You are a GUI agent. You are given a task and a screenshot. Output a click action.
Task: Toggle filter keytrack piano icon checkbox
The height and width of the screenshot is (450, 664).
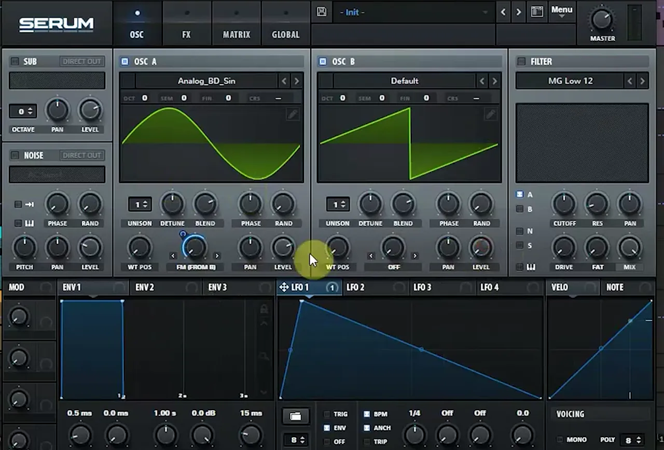[x=520, y=267]
